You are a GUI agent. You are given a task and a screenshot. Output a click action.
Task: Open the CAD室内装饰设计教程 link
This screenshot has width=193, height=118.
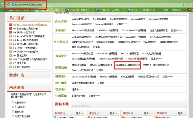point(82,42)
